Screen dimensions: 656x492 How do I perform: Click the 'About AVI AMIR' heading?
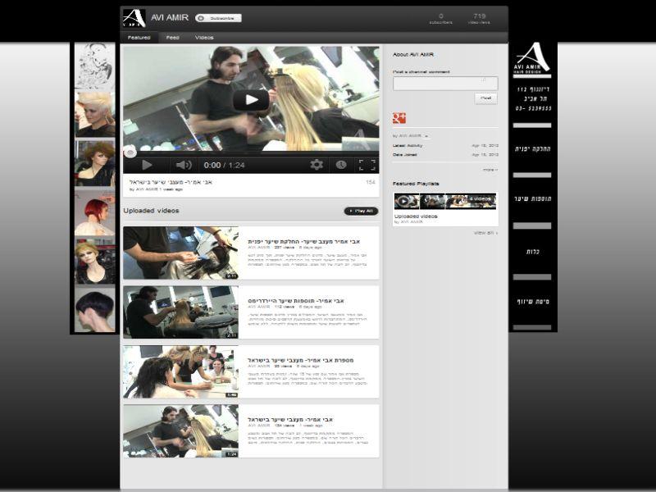(413, 54)
